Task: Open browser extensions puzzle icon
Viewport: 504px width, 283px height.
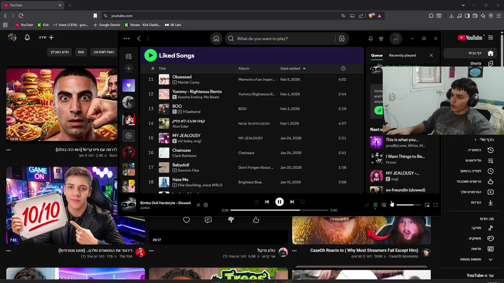Action: (x=431, y=16)
